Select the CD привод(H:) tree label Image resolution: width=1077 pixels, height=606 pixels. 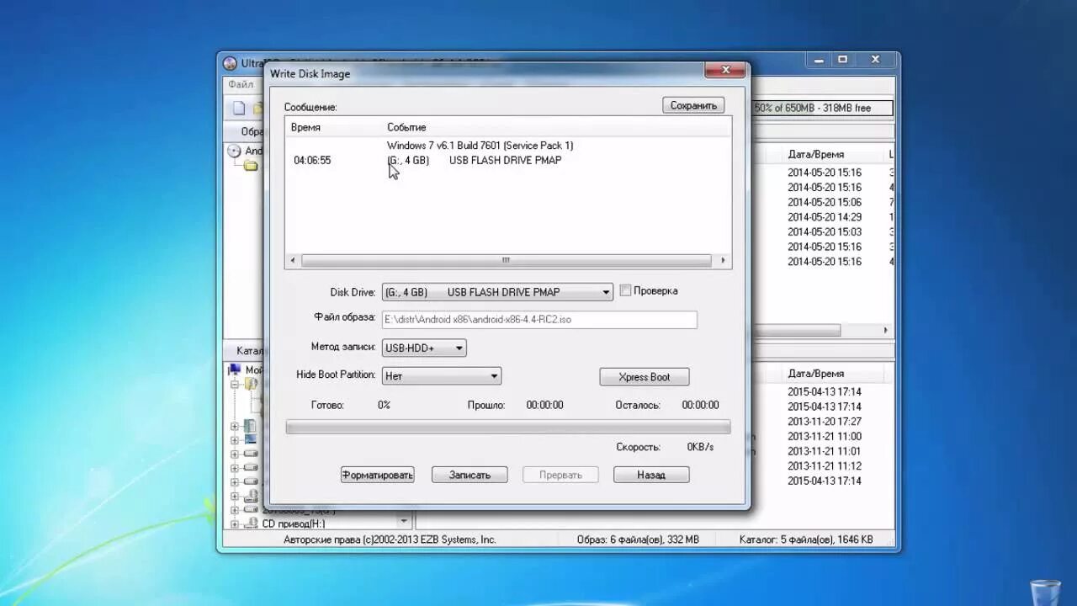click(x=294, y=524)
